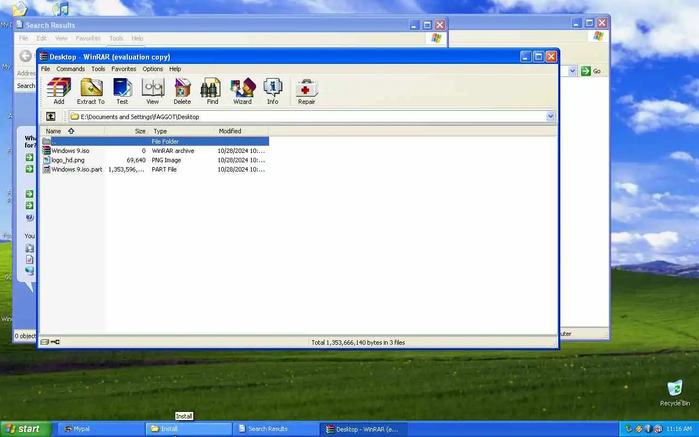Click the Desktop - WinRAR taskbar button

pos(364,429)
